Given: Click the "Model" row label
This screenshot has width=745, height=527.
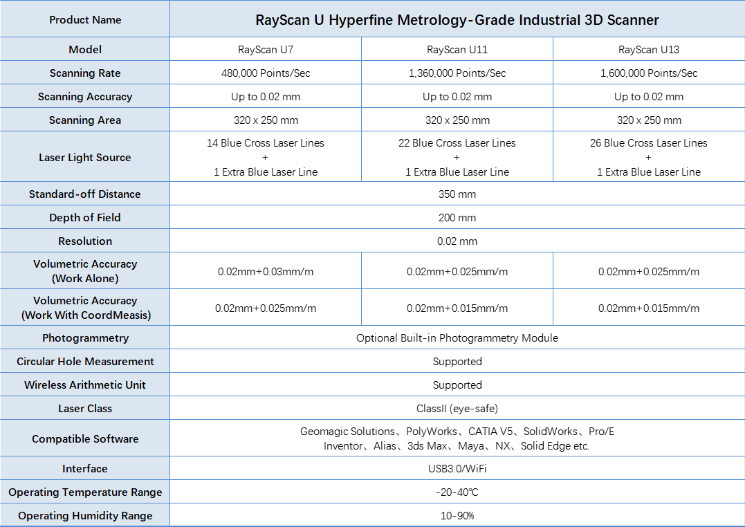Looking at the screenshot, I should pos(85,49).
